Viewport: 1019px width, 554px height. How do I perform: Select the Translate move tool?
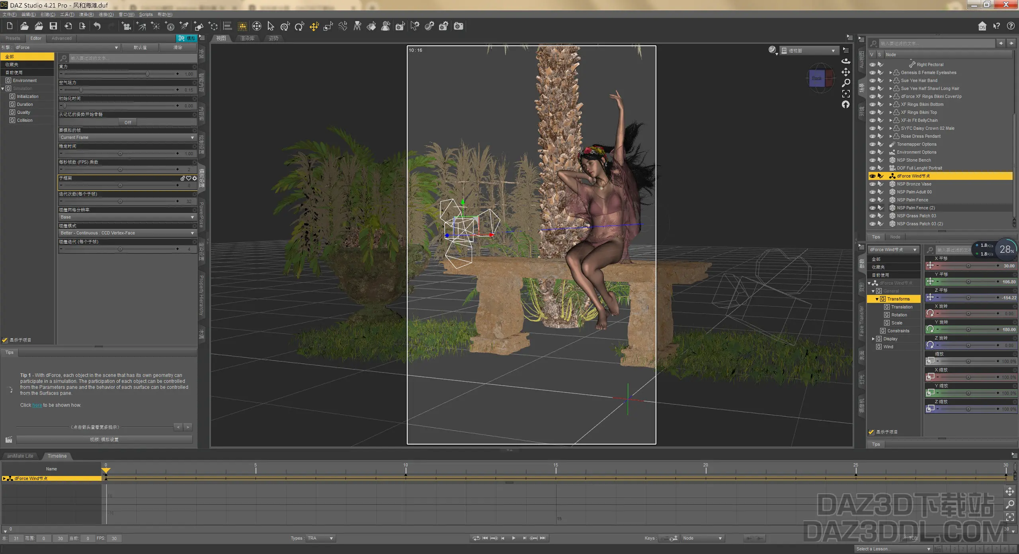314,26
